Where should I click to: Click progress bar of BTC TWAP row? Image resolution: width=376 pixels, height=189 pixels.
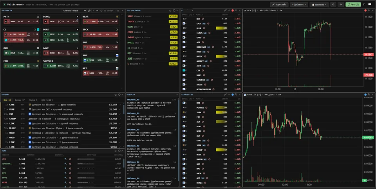(x=86, y=173)
